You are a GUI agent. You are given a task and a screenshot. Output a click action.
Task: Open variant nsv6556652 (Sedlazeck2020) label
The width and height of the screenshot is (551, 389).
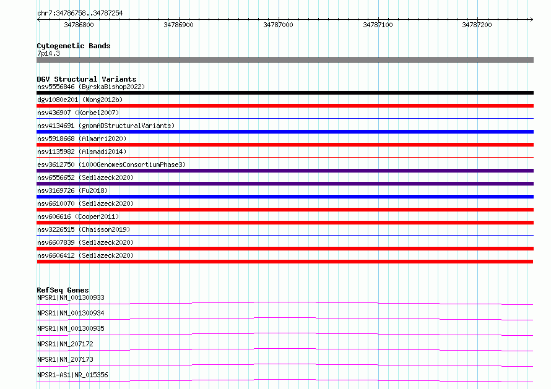tap(85, 177)
